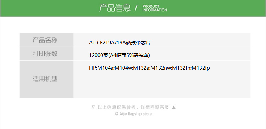266x129 pixels.
Task: Click the 产品信息 header title
Action: [115, 8]
